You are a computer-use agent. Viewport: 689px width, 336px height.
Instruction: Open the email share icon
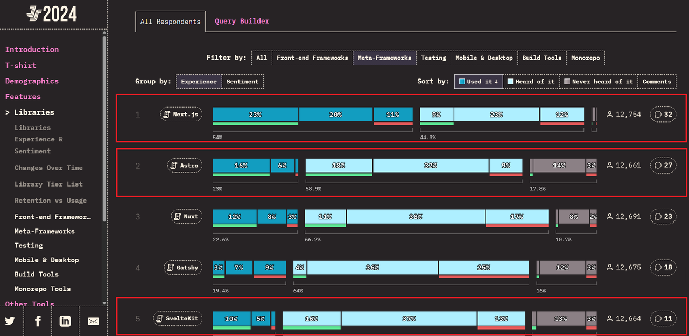(x=93, y=321)
